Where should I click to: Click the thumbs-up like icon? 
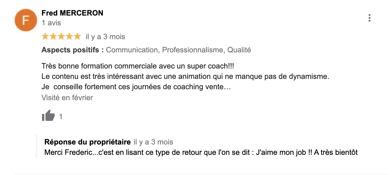(48, 116)
